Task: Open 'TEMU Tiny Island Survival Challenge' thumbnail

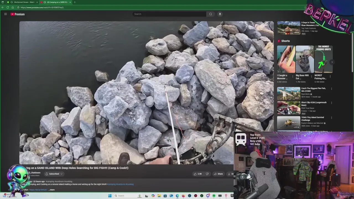Action: point(288,122)
